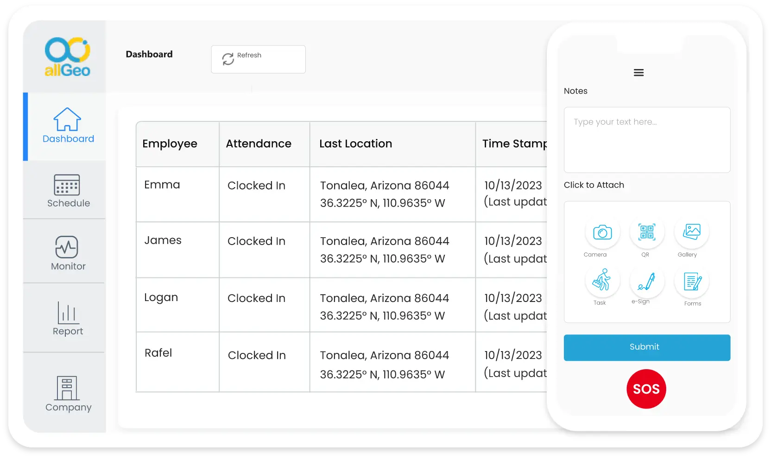This screenshot has width=771, height=459.
Task: Select the Dashboard sidebar label
Action: pyautogui.click(x=69, y=139)
